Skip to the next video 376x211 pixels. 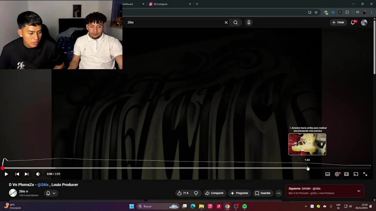pyautogui.click(x=26, y=174)
